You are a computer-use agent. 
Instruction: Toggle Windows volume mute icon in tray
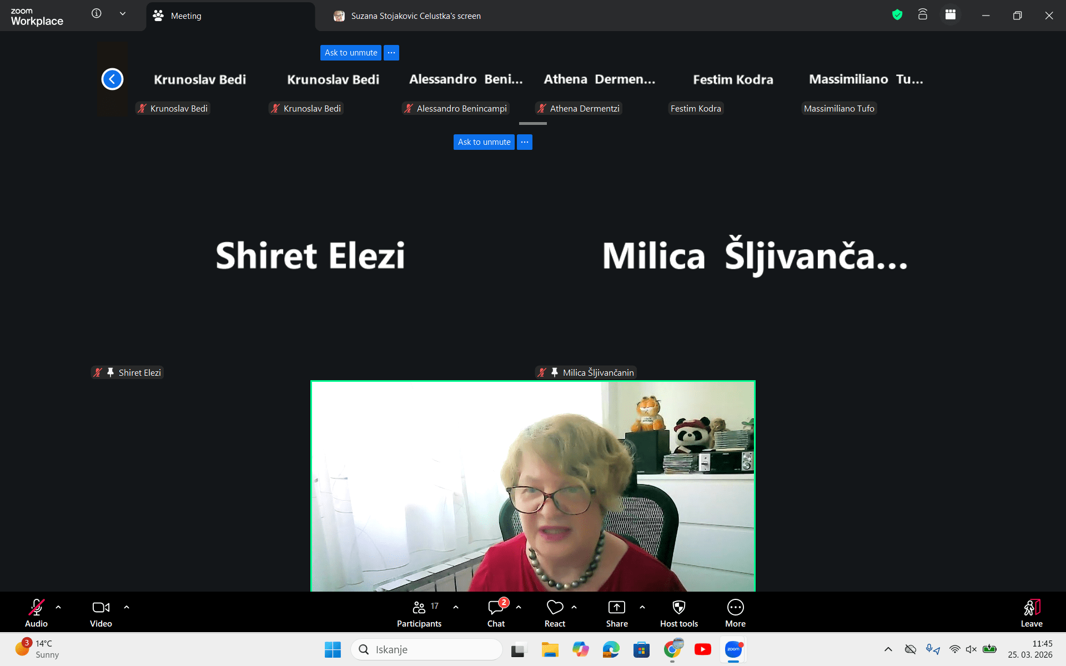[971, 649]
